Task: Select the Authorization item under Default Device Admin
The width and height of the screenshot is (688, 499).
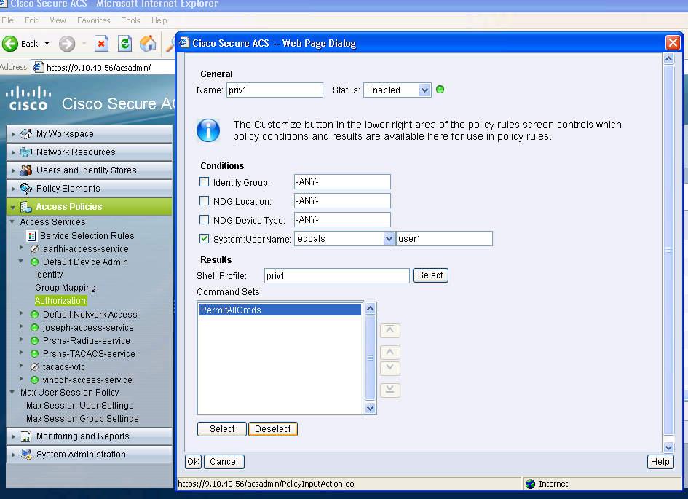Action: (60, 300)
